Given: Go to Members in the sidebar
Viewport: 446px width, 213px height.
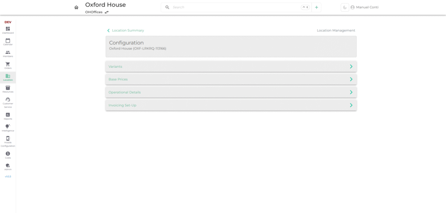Looking at the screenshot, I should tap(8, 53).
